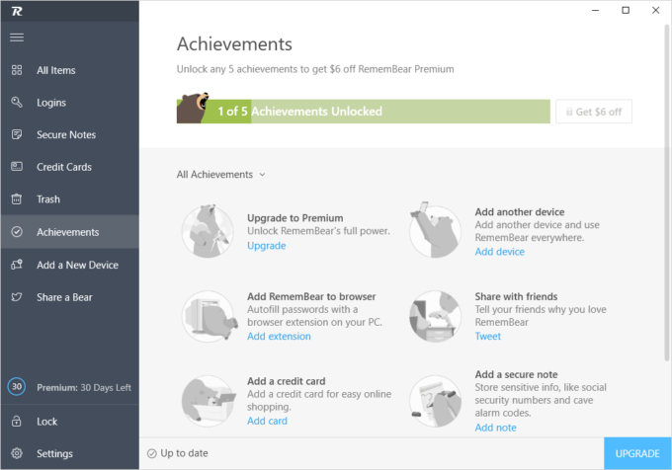Follow the Add extension link
Image resolution: width=672 pixels, height=470 pixels.
[279, 336]
